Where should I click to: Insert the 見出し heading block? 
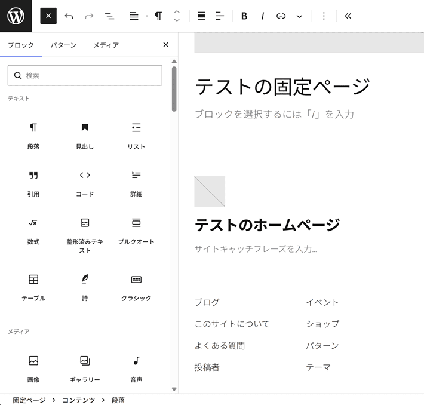tap(85, 136)
